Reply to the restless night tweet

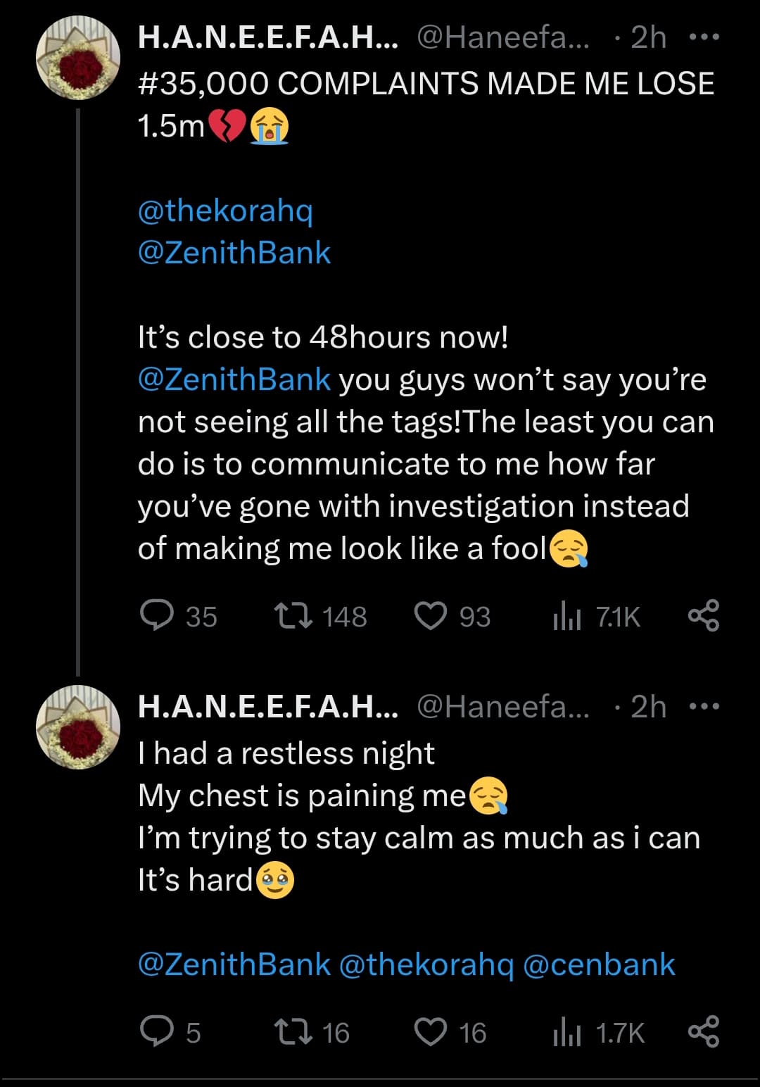click(157, 1032)
